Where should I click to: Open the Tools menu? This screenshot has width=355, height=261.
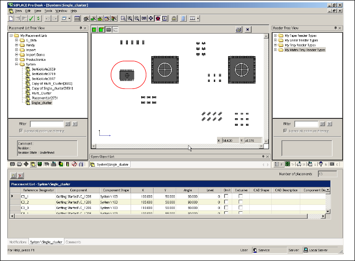(48, 10)
